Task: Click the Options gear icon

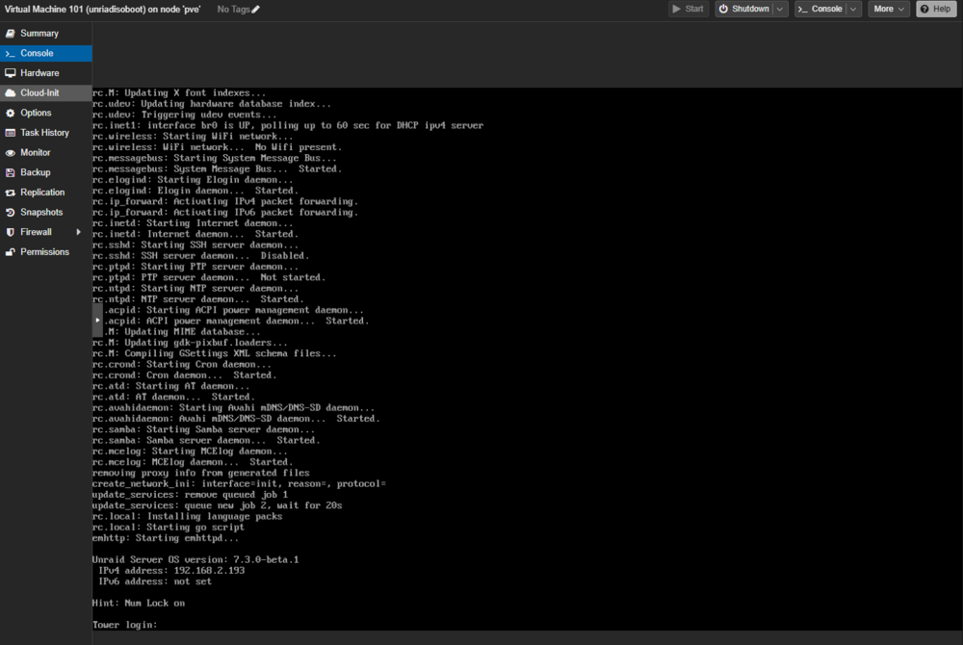Action: click(x=11, y=113)
